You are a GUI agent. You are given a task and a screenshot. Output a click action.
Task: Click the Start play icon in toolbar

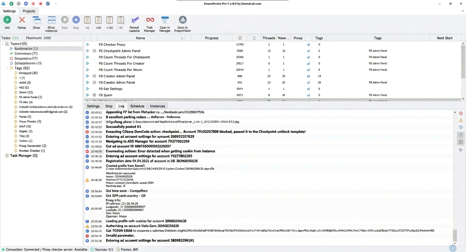click(x=65, y=20)
